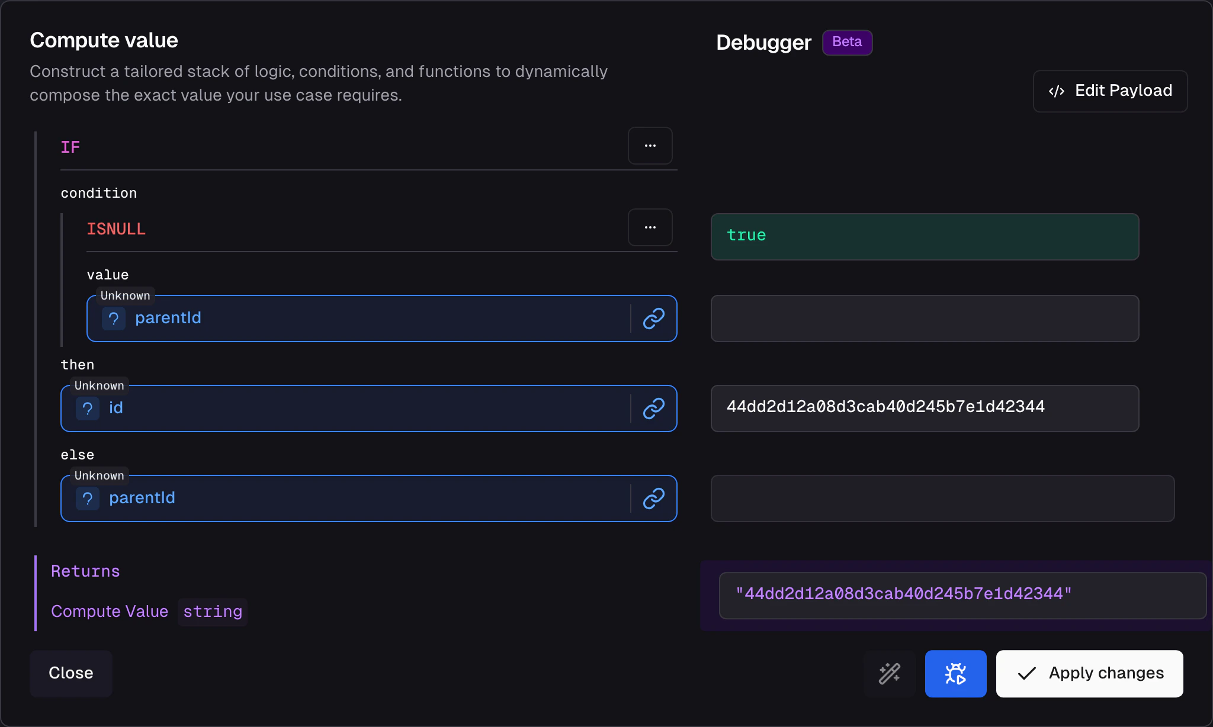Screen dimensions: 1213x727
Task: Click the link icon in ISNULL value field
Action: [x=653, y=319]
